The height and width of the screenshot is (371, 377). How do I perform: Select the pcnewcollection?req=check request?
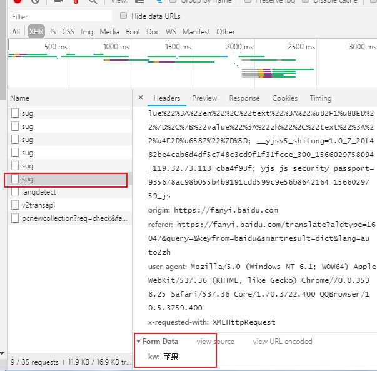coord(69,218)
